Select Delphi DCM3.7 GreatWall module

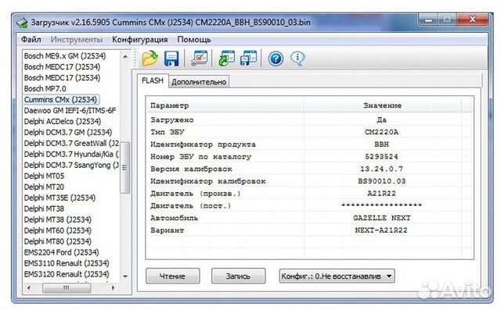point(71,143)
